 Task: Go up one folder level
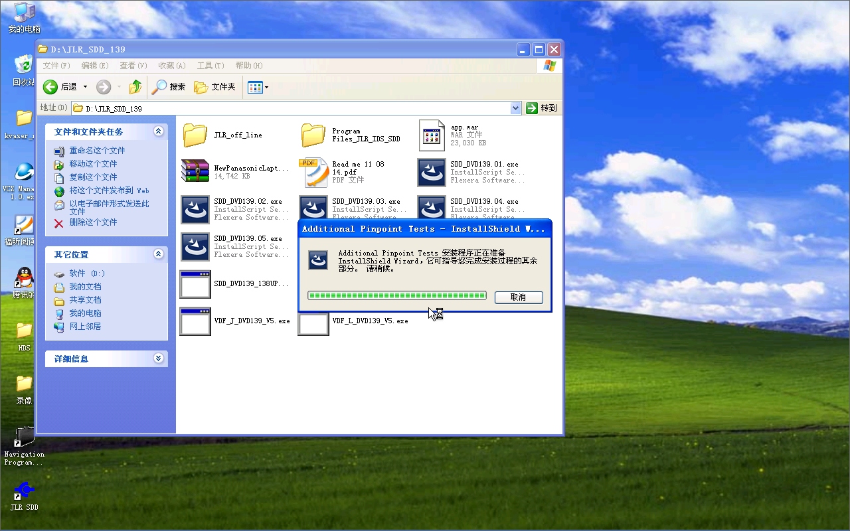(x=135, y=87)
